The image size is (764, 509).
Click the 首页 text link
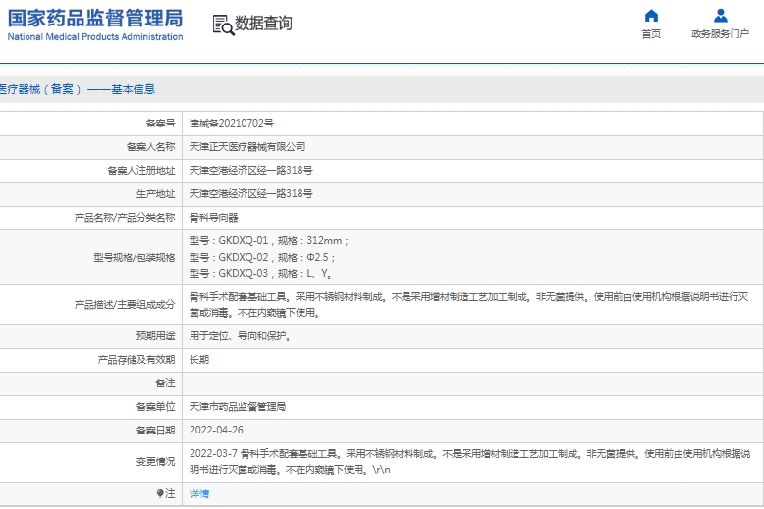click(651, 33)
